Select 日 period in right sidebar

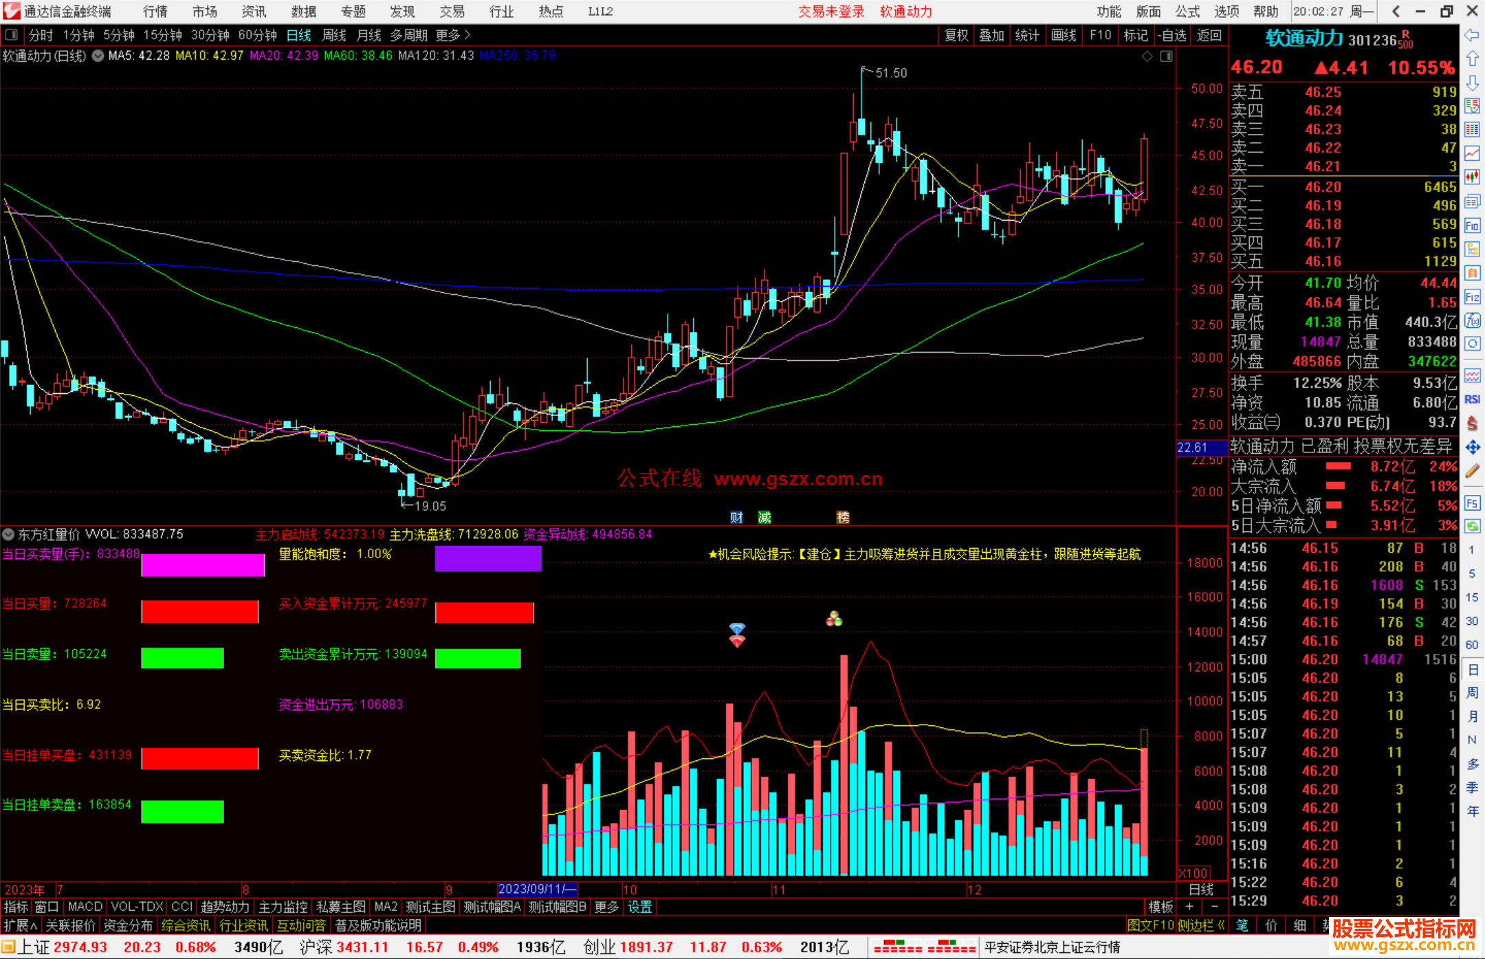(x=1472, y=669)
